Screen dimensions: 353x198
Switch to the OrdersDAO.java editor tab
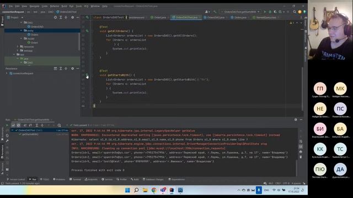click(x=216, y=17)
